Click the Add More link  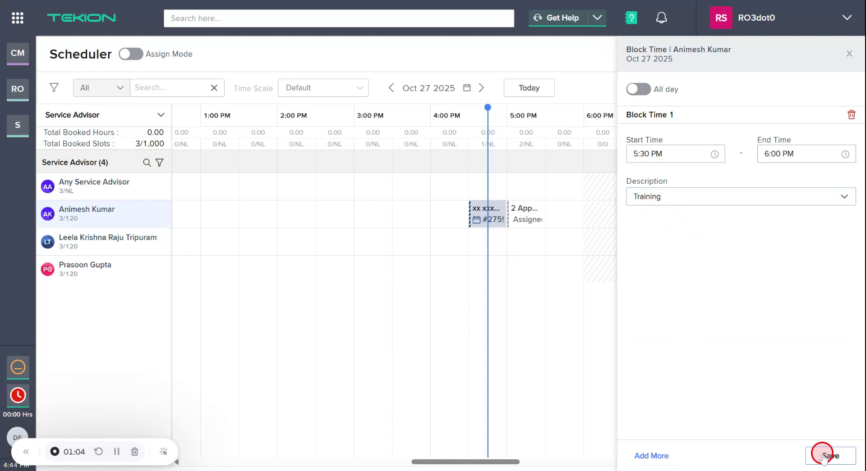click(651, 456)
